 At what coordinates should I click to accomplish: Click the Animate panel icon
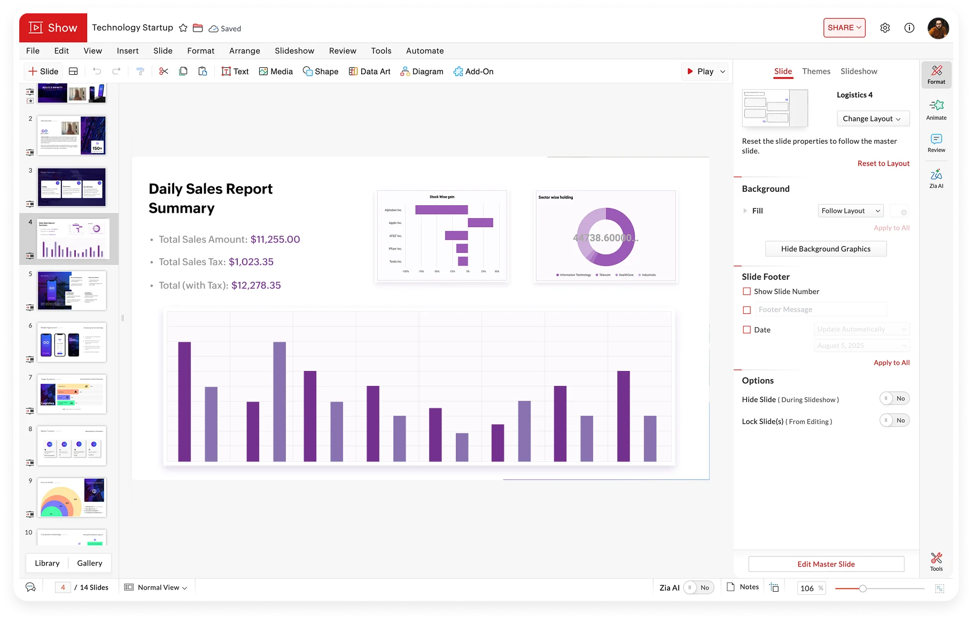coord(936,109)
